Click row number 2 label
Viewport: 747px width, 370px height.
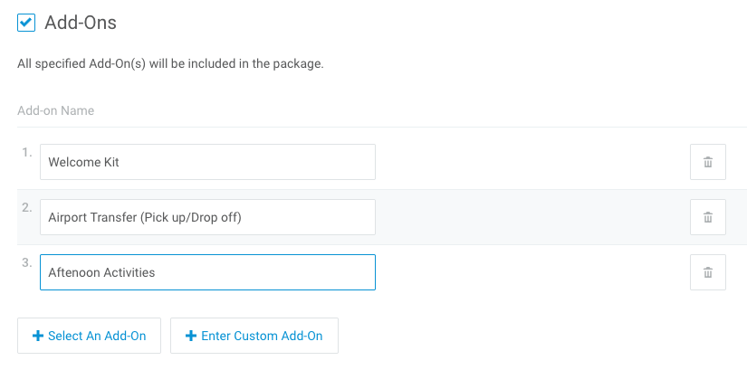click(x=26, y=207)
